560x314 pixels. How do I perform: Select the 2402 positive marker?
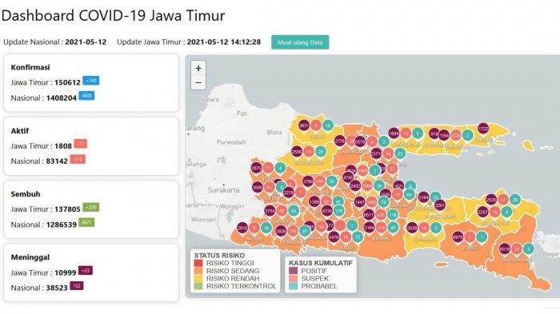click(355, 186)
